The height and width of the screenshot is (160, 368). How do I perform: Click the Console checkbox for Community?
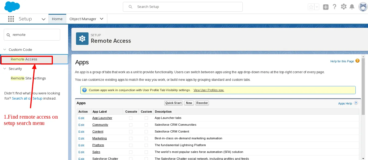pos(131,125)
